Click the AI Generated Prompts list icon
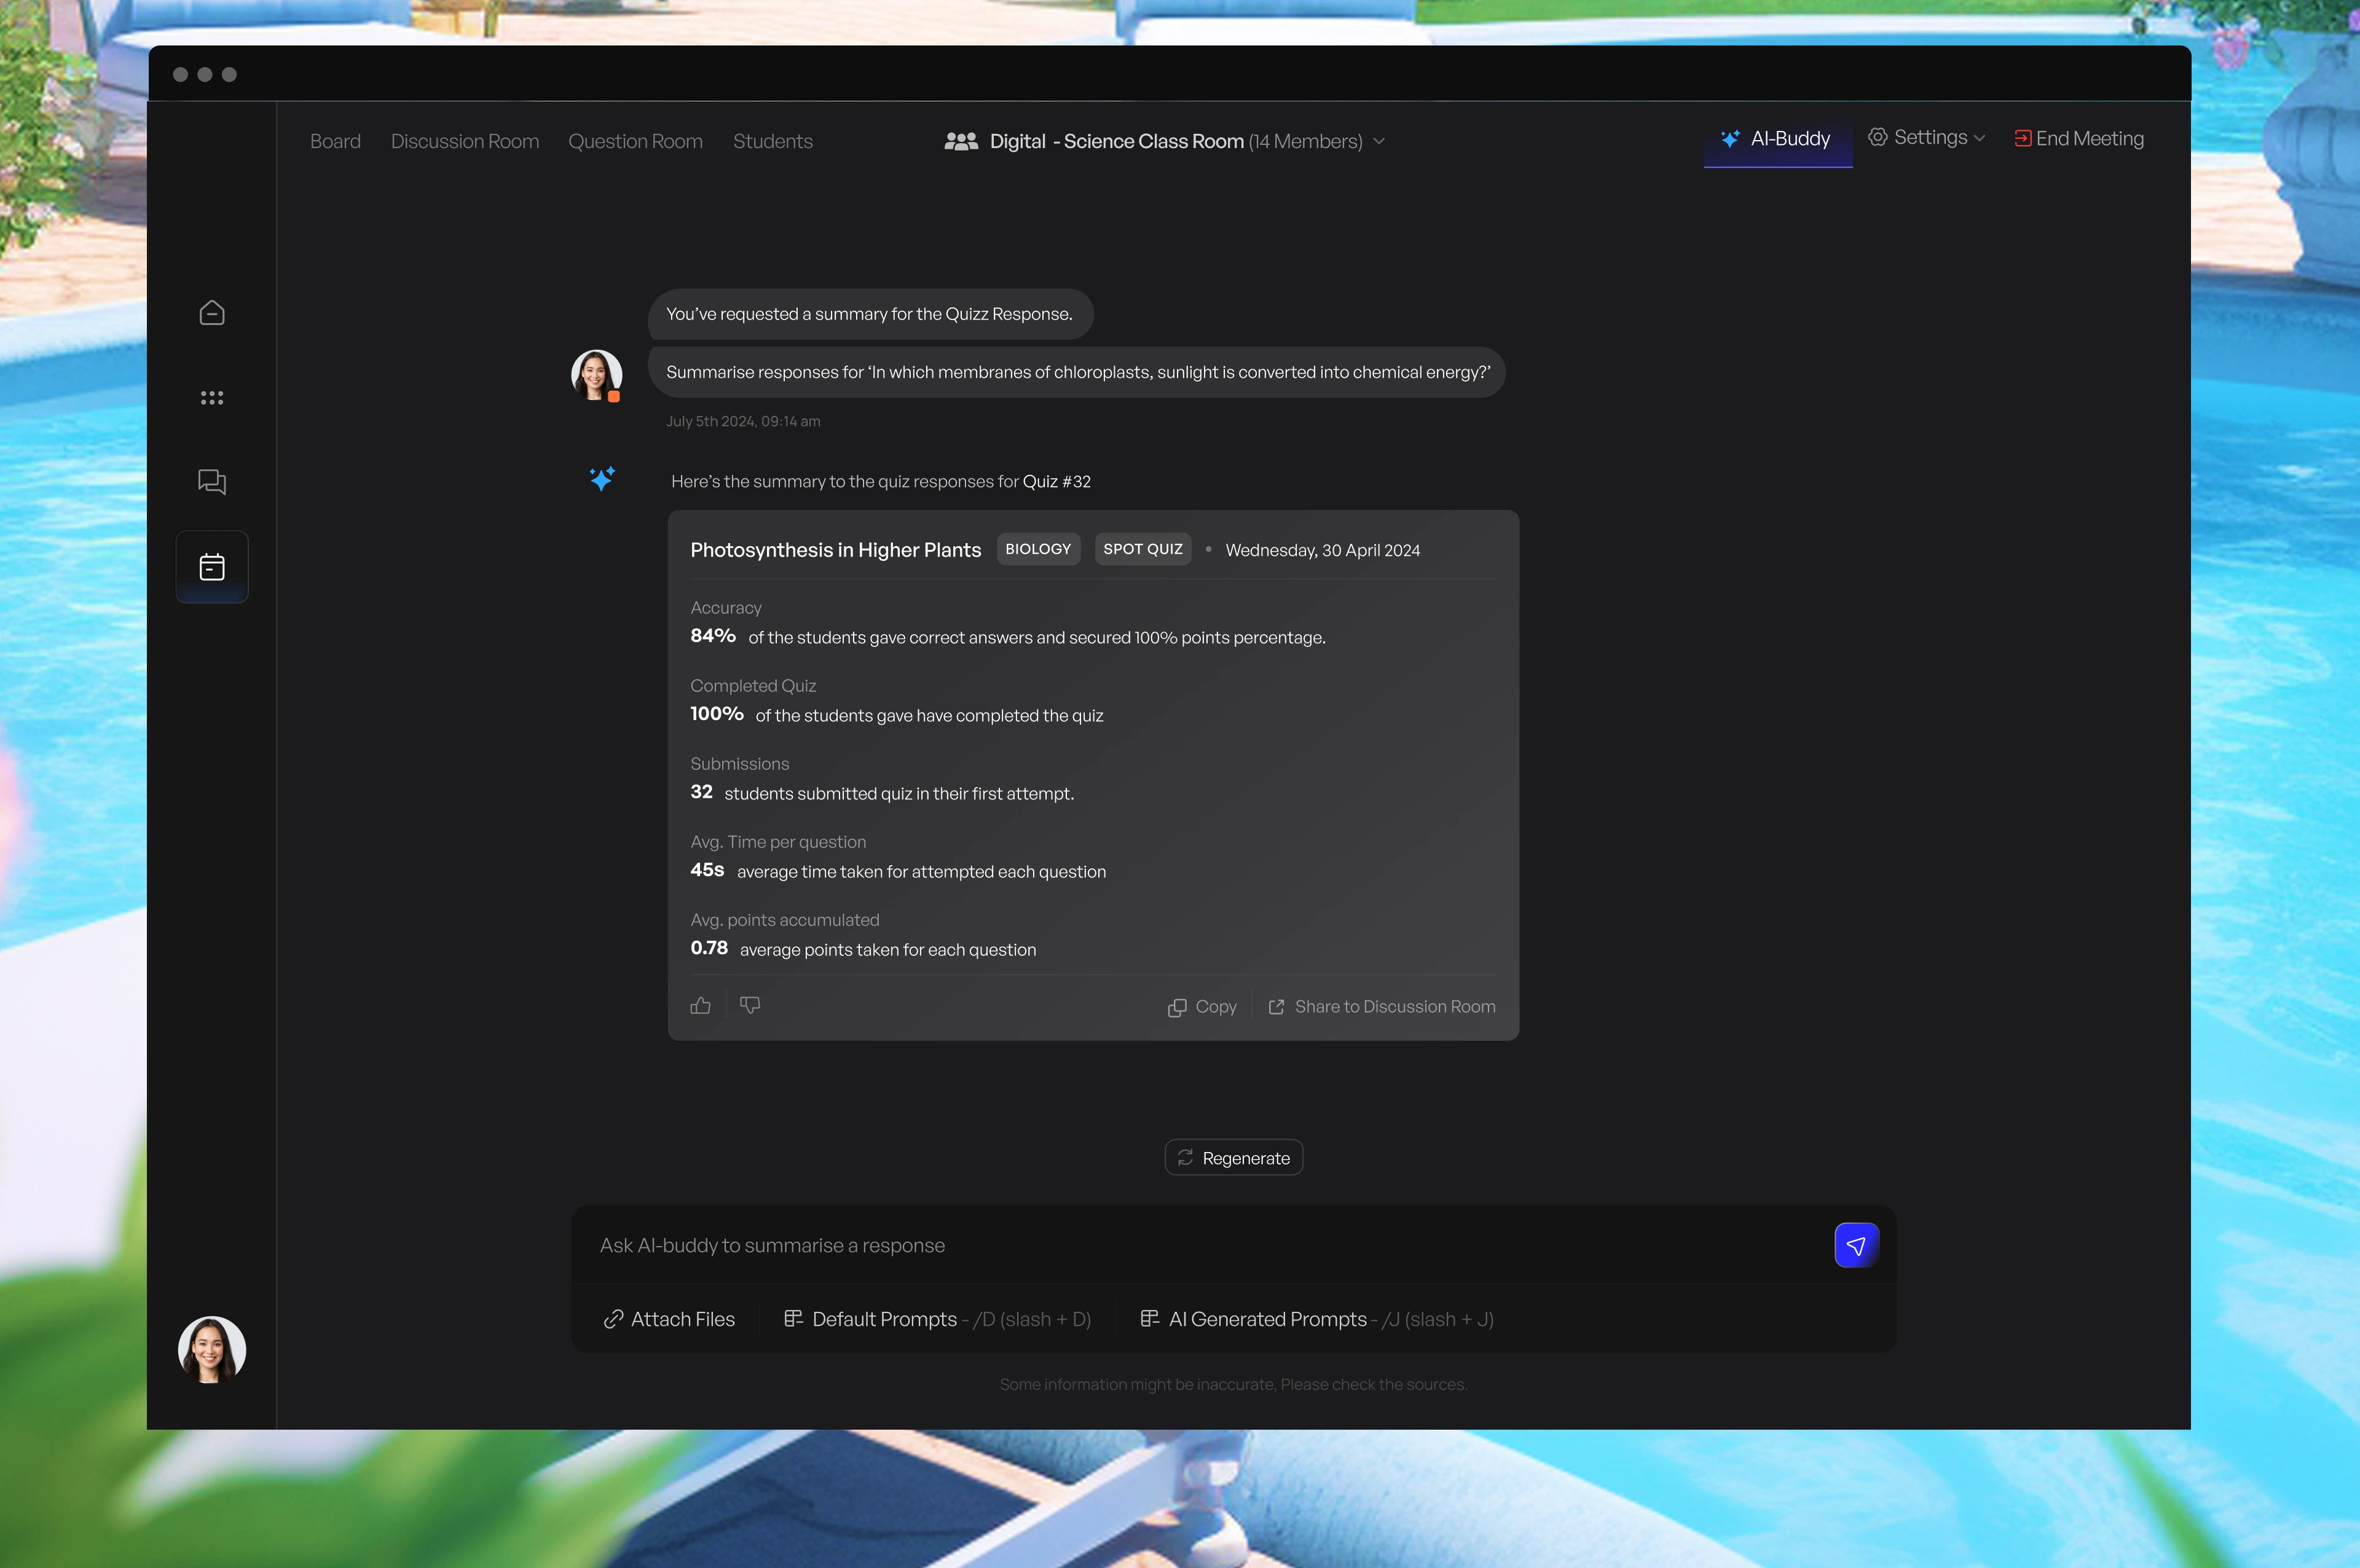The image size is (2360, 1568). [x=1150, y=1319]
